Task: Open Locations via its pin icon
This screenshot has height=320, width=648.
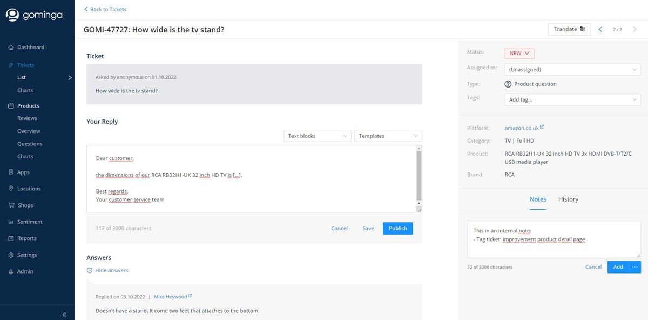Action: (x=11, y=189)
